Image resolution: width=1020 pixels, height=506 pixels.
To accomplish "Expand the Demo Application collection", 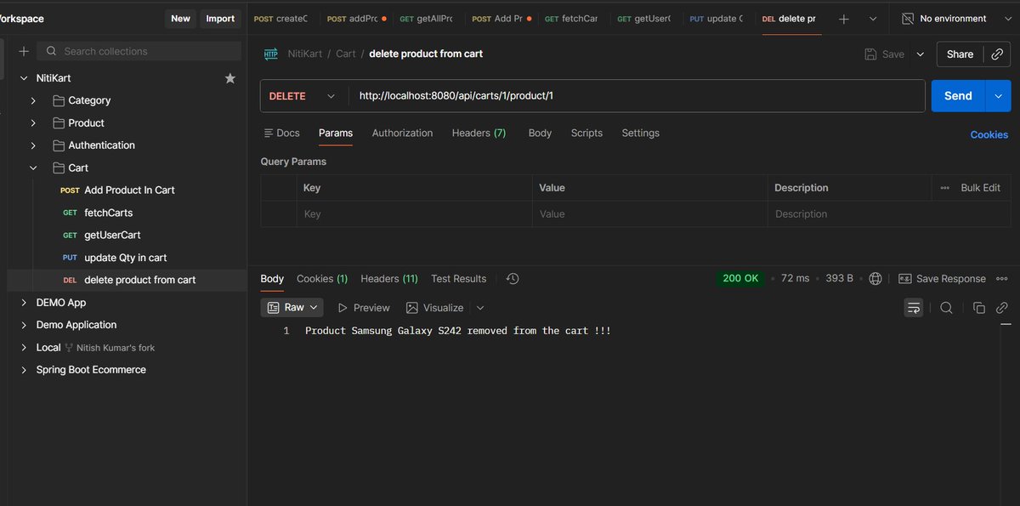I will point(23,325).
